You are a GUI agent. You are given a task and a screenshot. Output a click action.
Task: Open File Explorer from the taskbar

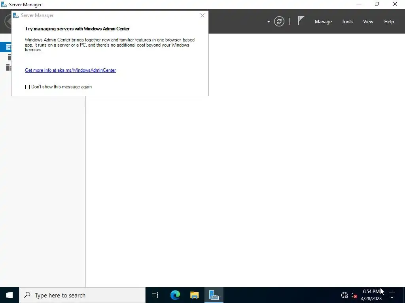point(195,295)
